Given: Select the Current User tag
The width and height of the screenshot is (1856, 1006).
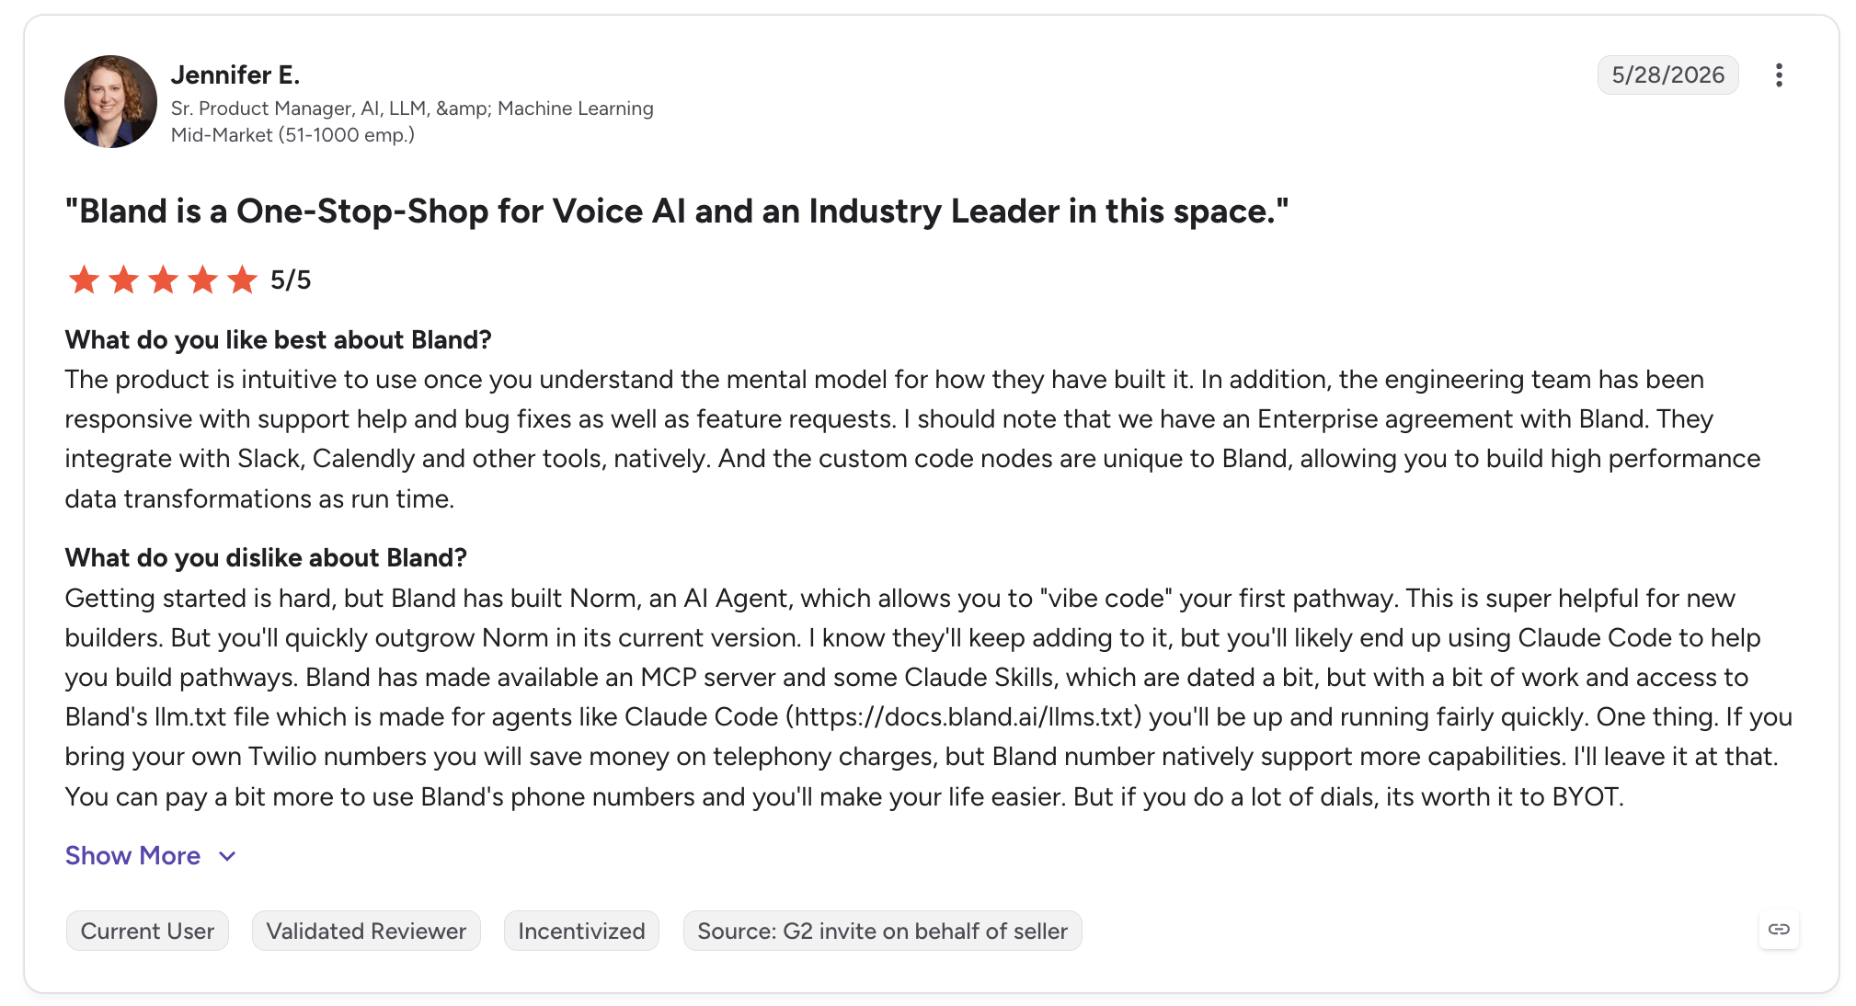Looking at the screenshot, I should [147, 931].
